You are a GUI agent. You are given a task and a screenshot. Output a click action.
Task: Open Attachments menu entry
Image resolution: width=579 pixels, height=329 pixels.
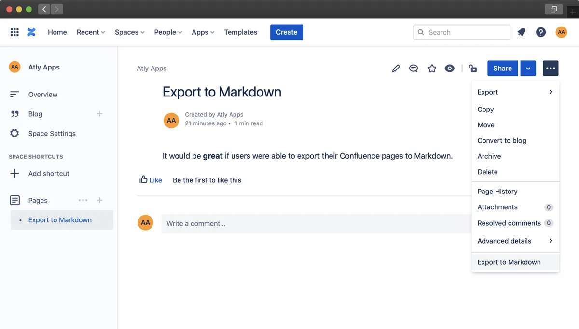(515, 207)
